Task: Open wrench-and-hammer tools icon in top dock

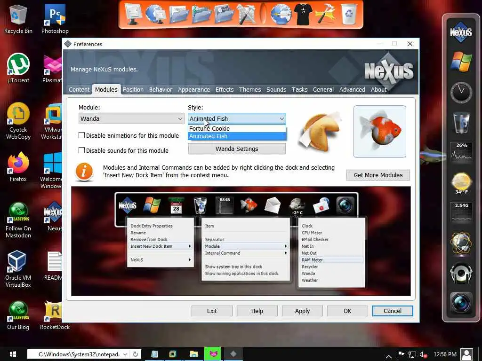Action: click(x=247, y=14)
